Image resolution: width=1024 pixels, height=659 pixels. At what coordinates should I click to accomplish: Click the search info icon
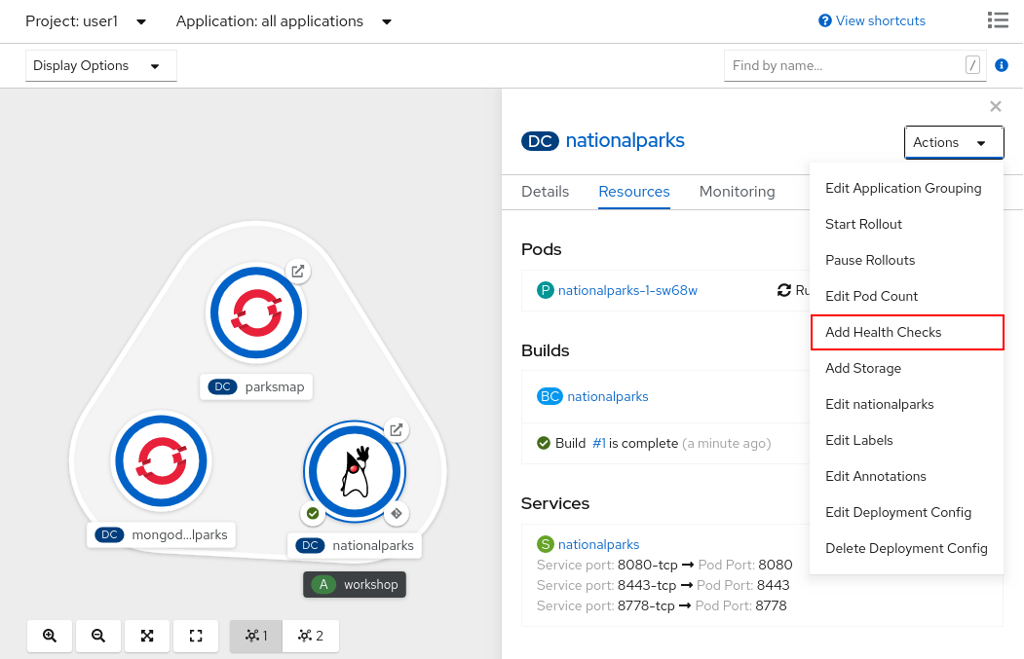pyautogui.click(x=1002, y=66)
